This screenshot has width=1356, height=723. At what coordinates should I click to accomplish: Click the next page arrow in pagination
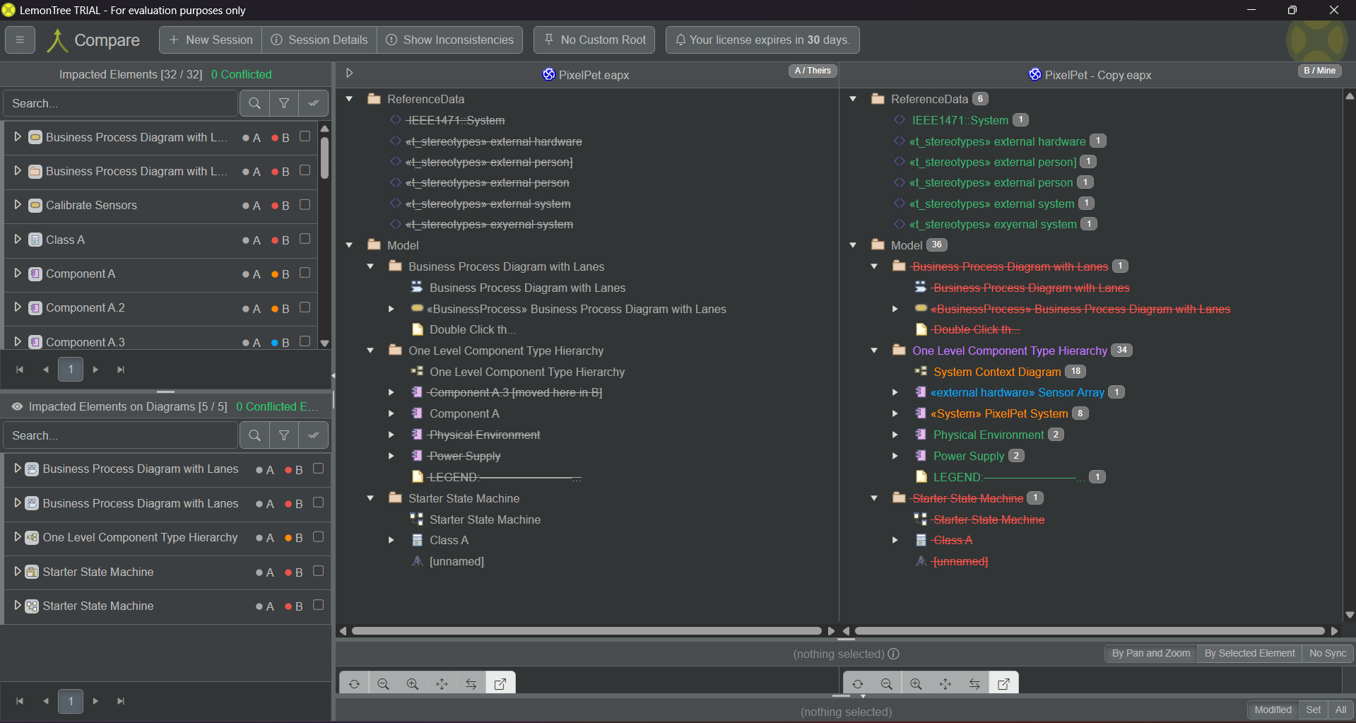point(95,369)
